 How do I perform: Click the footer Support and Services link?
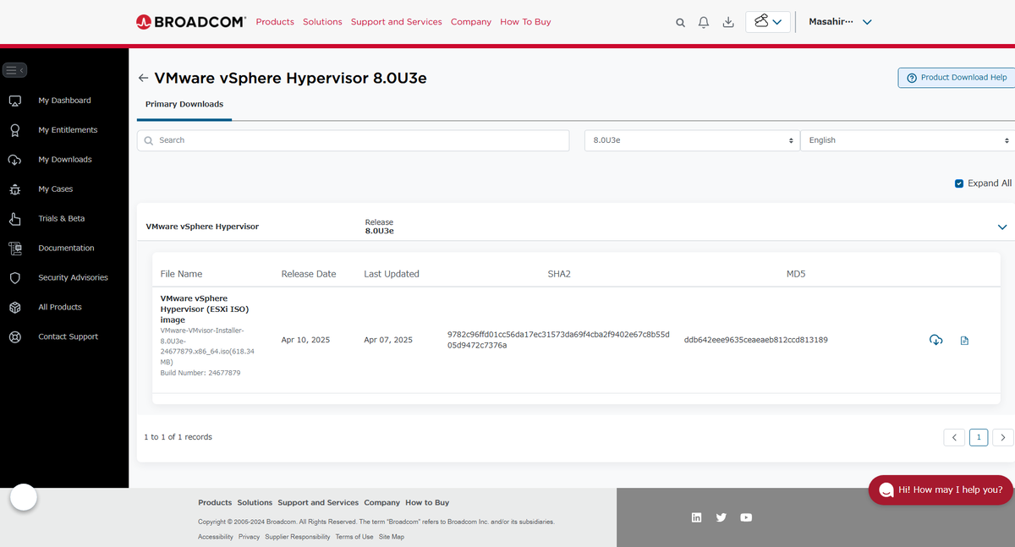tap(318, 503)
